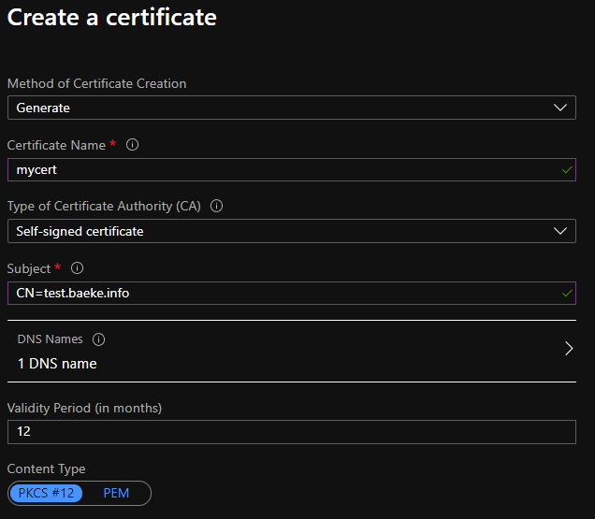595x519 pixels.
Task: Focus the Subject field with CN=test.baeke.info
Action: 281,294
